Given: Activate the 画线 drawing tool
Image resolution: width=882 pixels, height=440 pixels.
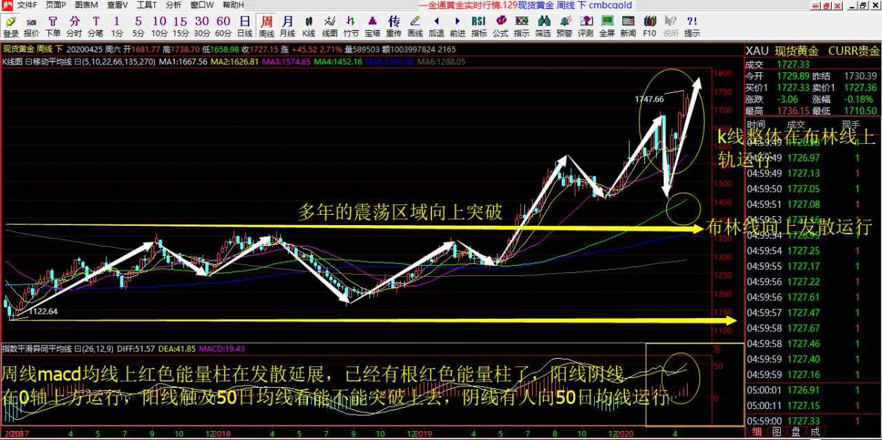Looking at the screenshot, I should coord(415,26).
